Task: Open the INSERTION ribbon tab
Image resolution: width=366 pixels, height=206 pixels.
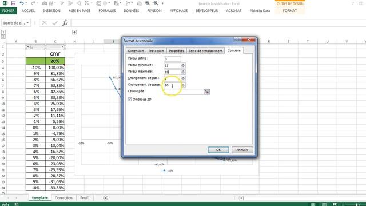Action: pos(51,11)
